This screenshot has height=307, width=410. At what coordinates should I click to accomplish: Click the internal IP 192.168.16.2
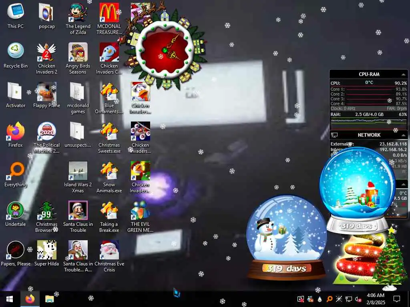click(x=393, y=150)
